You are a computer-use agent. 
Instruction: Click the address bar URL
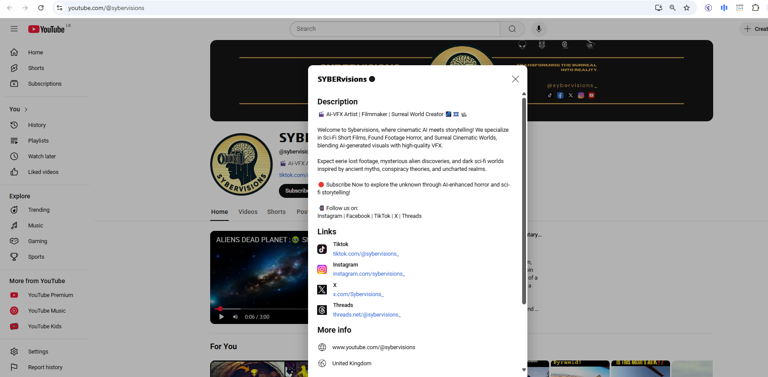tap(106, 8)
